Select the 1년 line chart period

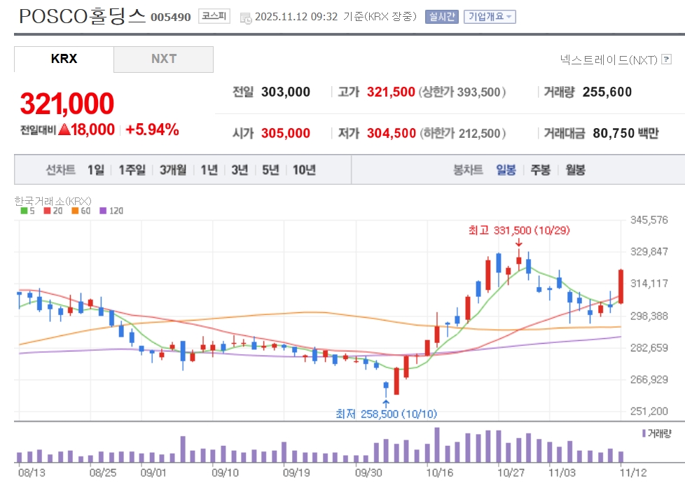point(209,169)
